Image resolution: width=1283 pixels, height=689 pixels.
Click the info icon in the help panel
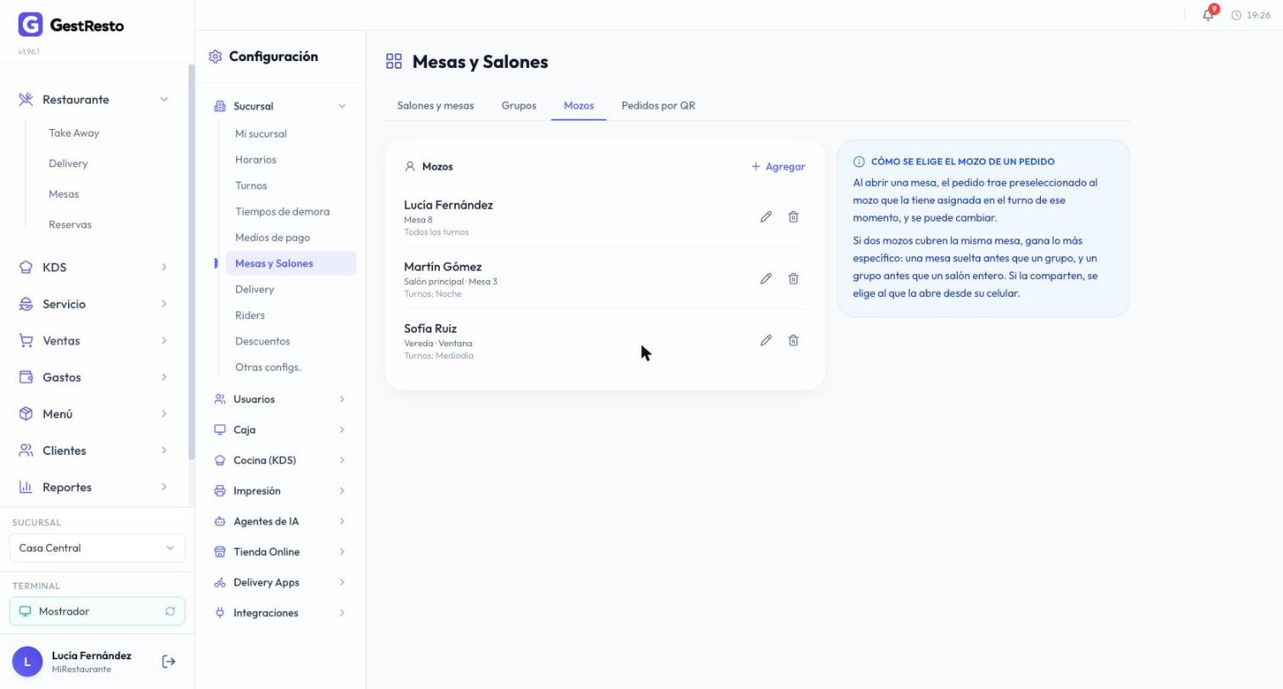tap(858, 162)
